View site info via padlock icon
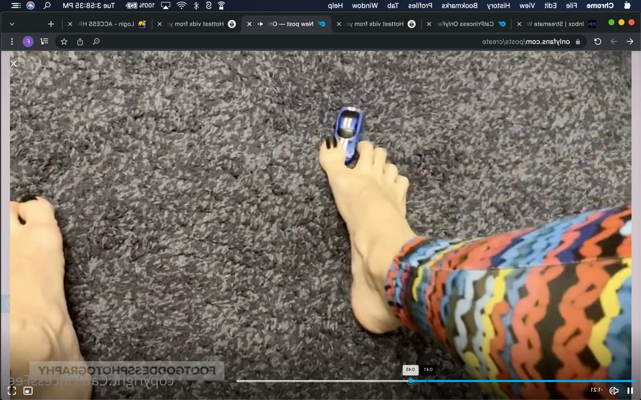 coord(578,42)
